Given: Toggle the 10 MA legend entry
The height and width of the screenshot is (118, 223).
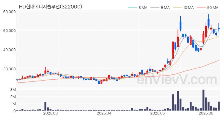Looking at the screenshot, I should pyautogui.click(x=183, y=7).
